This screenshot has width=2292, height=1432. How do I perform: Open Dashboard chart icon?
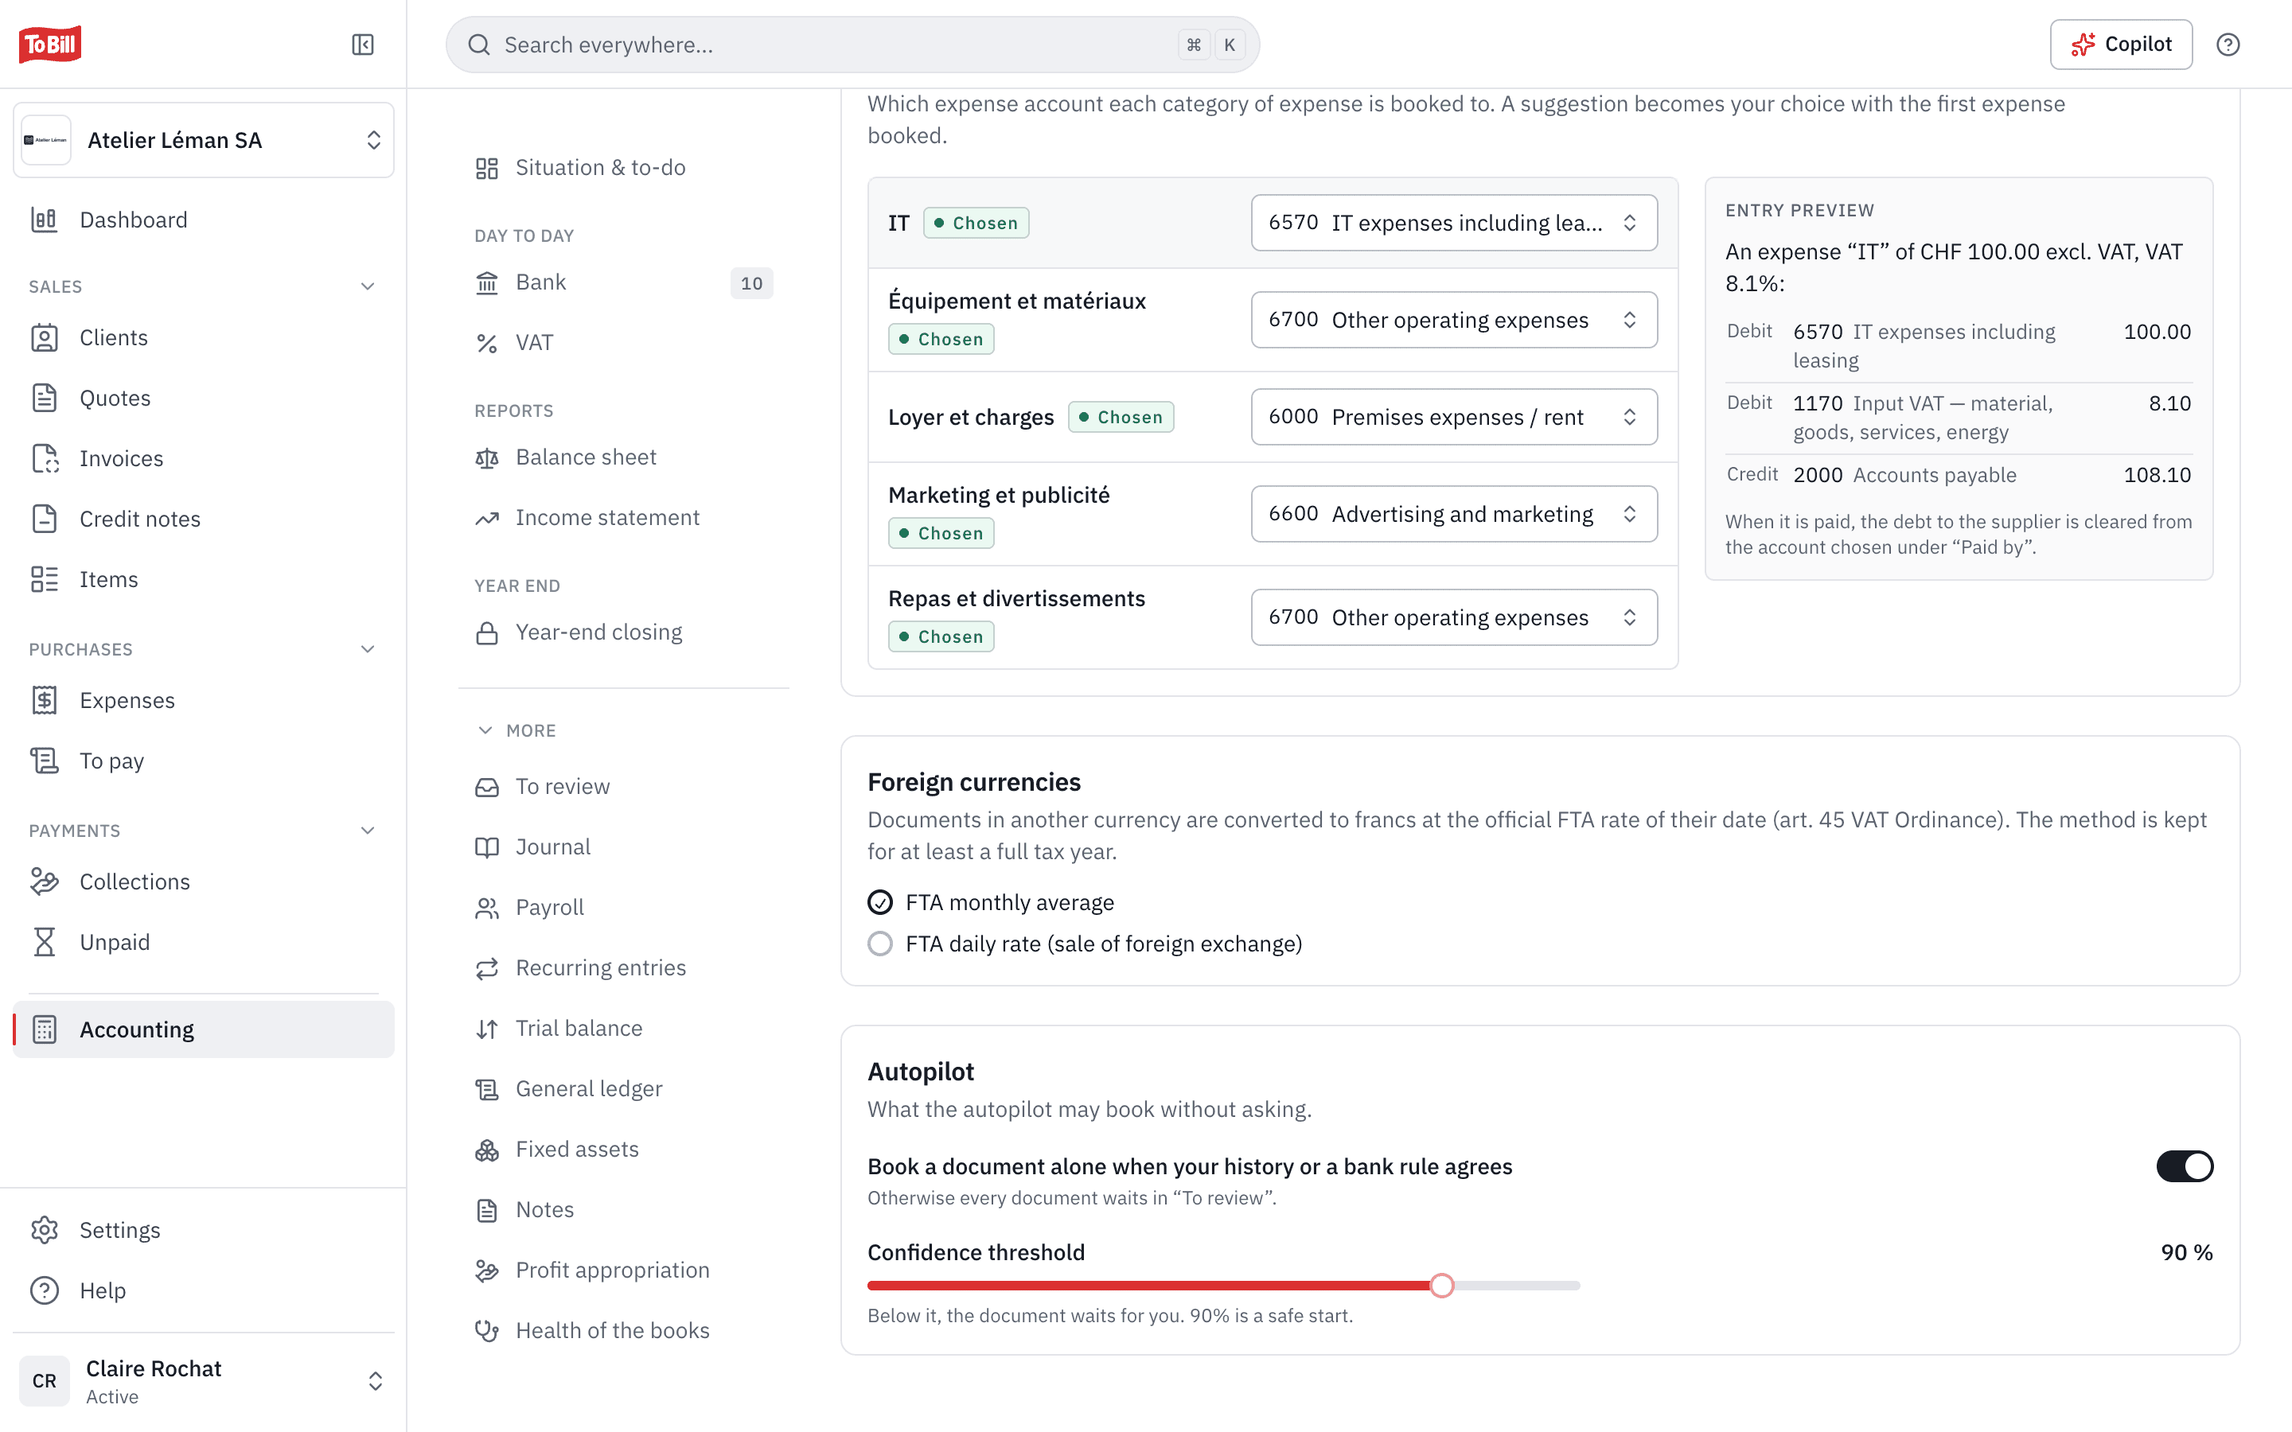45,220
